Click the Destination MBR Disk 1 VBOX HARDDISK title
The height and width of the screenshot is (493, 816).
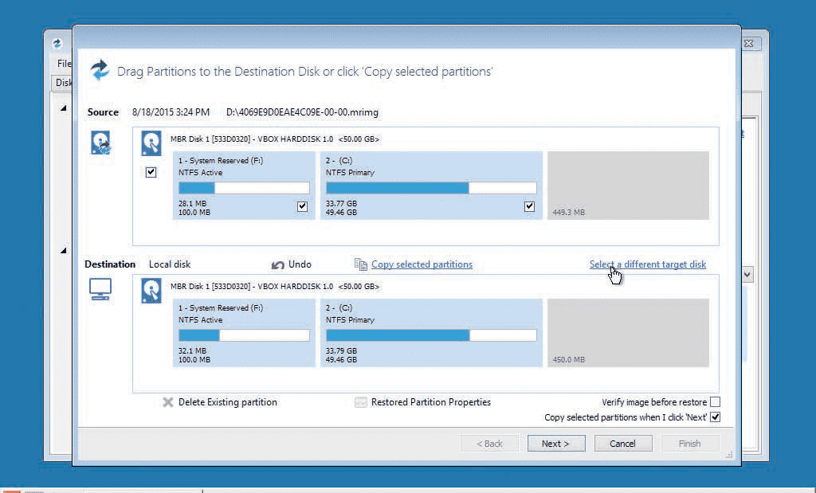click(275, 287)
